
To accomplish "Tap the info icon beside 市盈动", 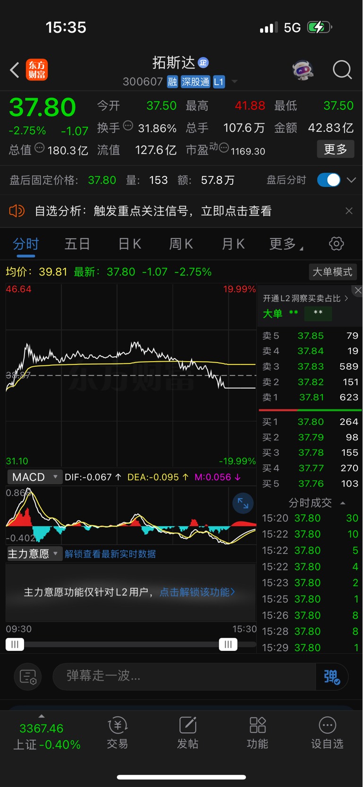I will pyautogui.click(x=224, y=148).
